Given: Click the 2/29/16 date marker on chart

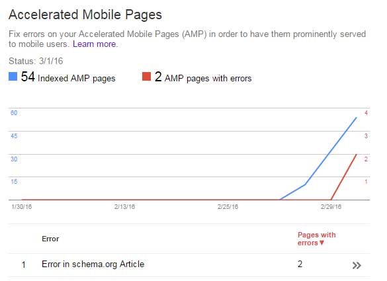Looking at the screenshot, I should click(331, 206).
